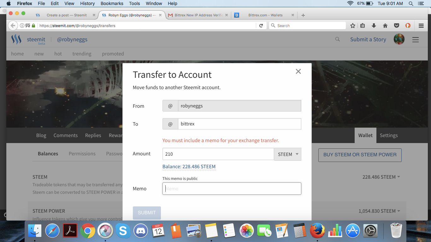The width and height of the screenshot is (431, 242).
Task: Switch to Bittrex New IP Address Gmail tab
Action: pos(199,15)
